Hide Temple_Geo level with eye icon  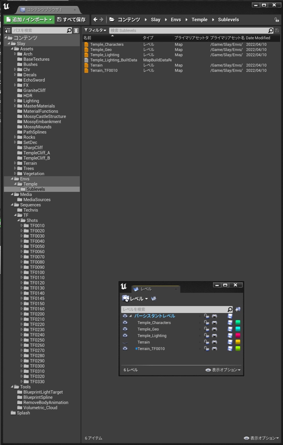pyautogui.click(x=125, y=329)
